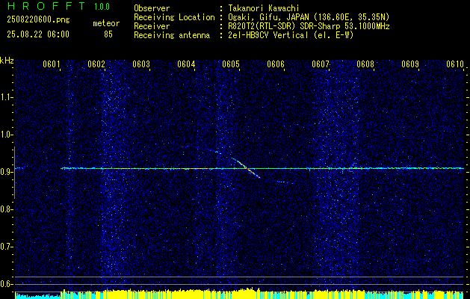Click the cyan signal-level segment at bottom left
The height and width of the screenshot is (299, 470).
(x=38, y=296)
